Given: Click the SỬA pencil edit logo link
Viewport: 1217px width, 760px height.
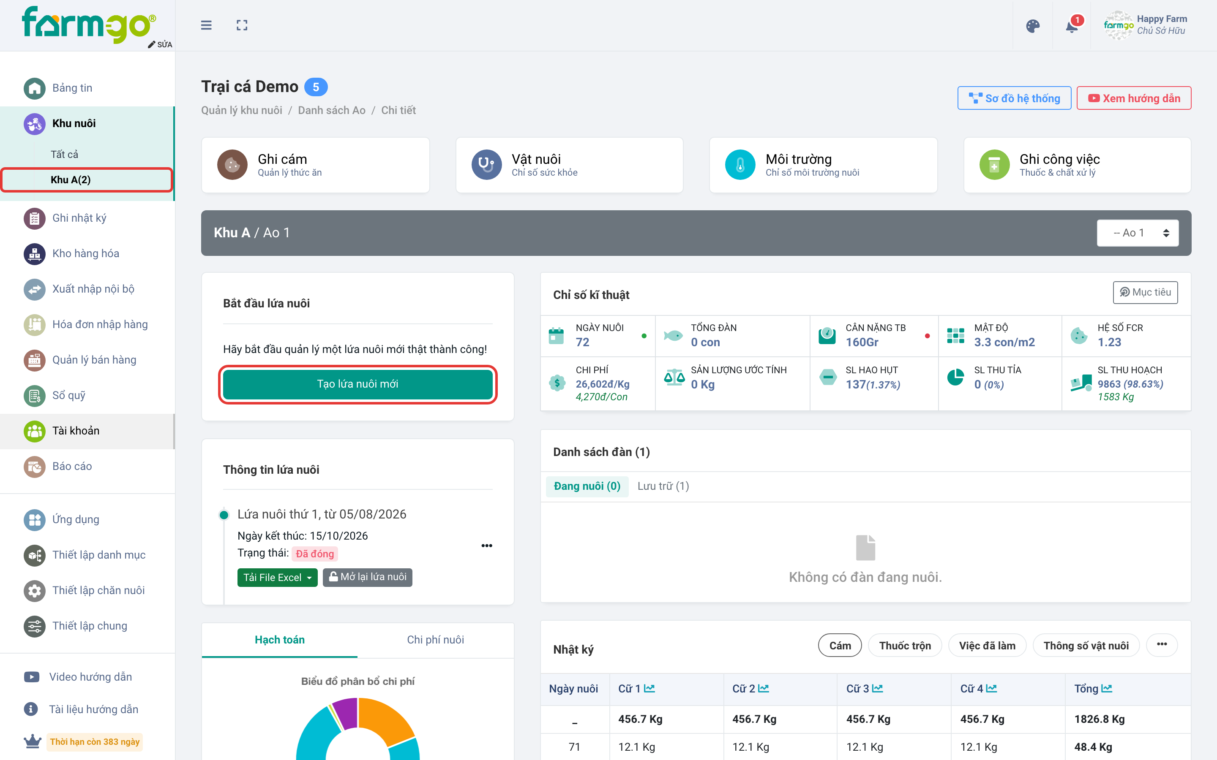Looking at the screenshot, I should pyautogui.click(x=160, y=44).
